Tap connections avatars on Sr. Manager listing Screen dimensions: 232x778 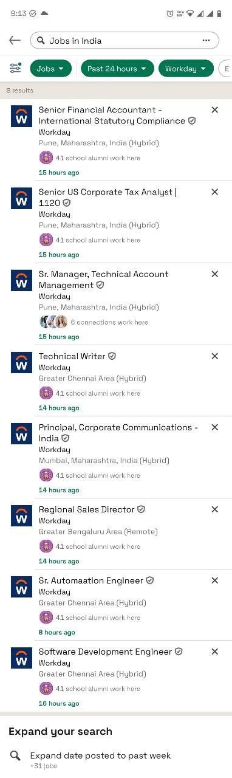[x=53, y=322]
